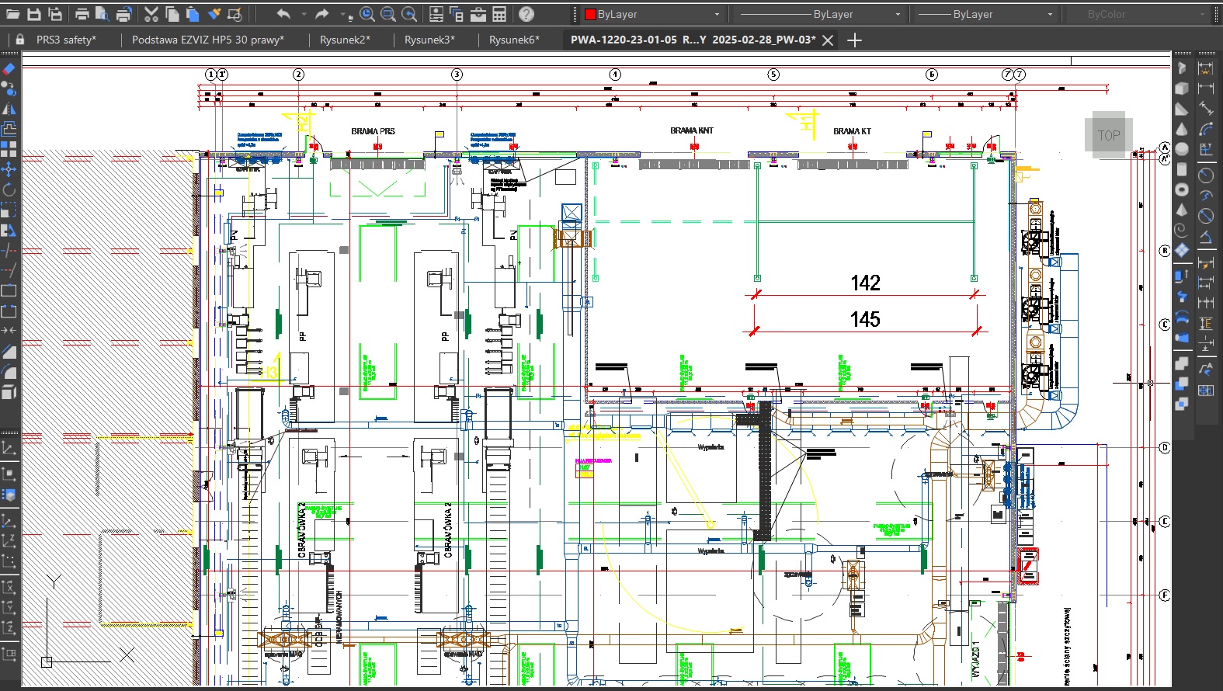Open the Quick Calculator icon
1223x691 pixels.
click(x=499, y=14)
